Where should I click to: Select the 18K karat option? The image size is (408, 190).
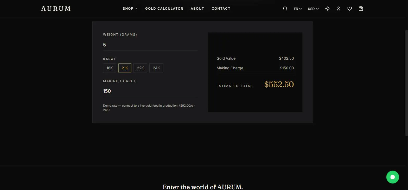pyautogui.click(x=110, y=68)
